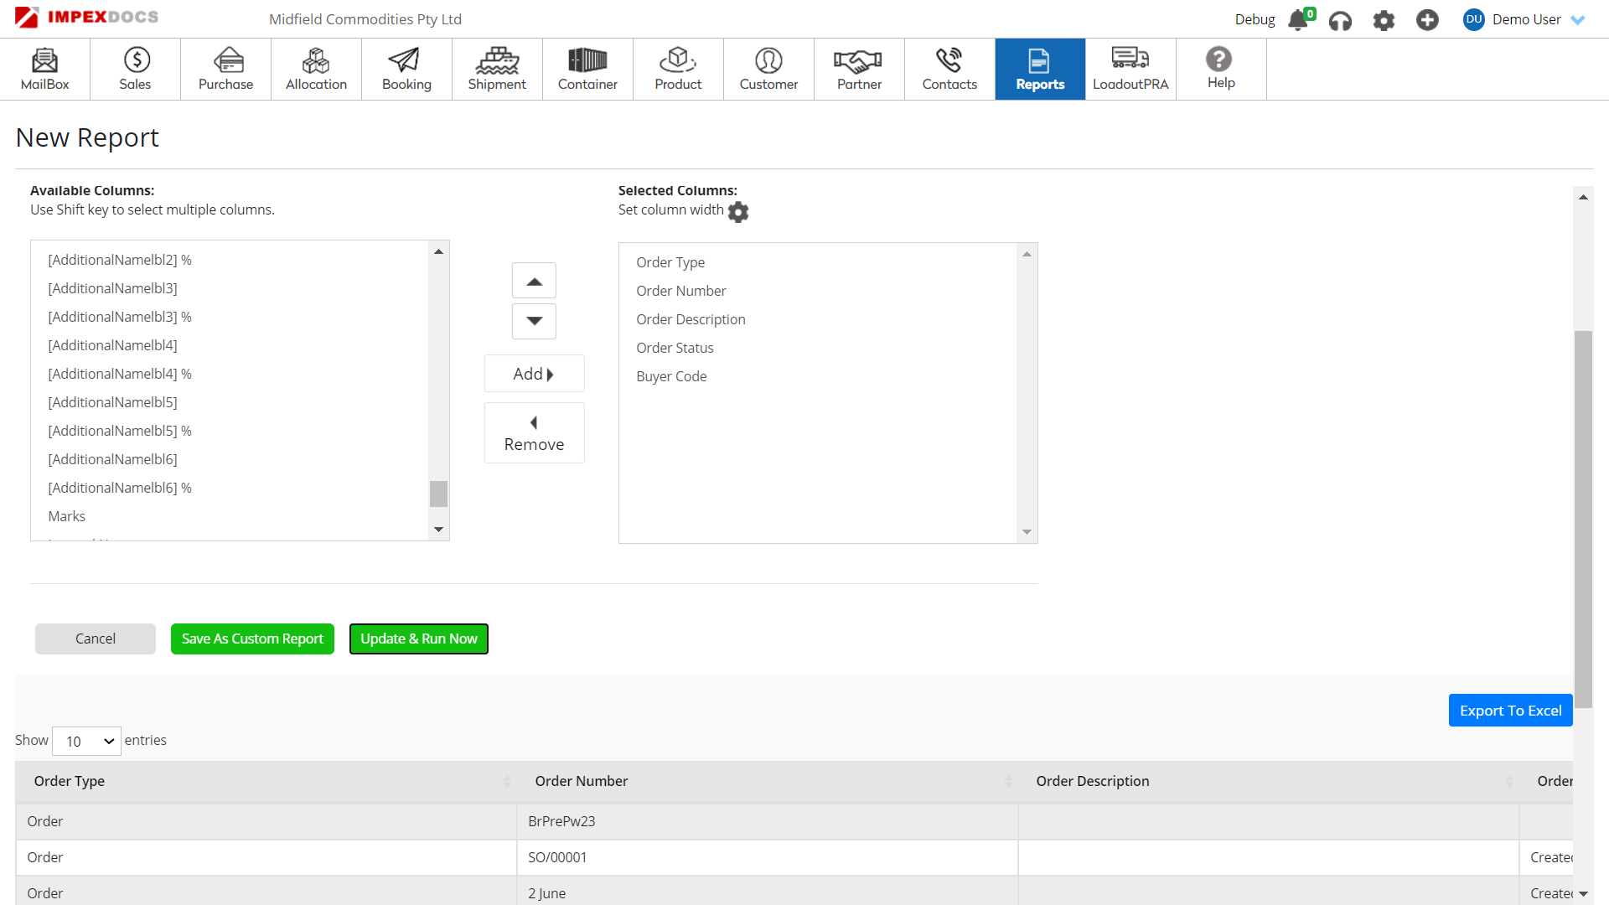This screenshot has height=905, width=1609.
Task: Click Update & Run Now button
Action: pos(418,639)
